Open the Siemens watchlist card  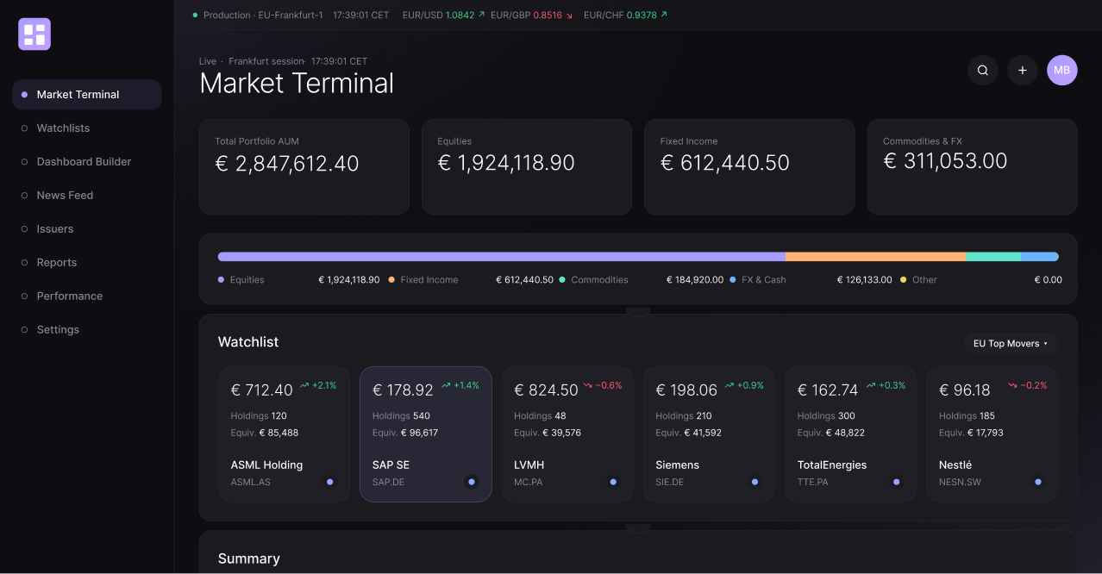point(709,434)
